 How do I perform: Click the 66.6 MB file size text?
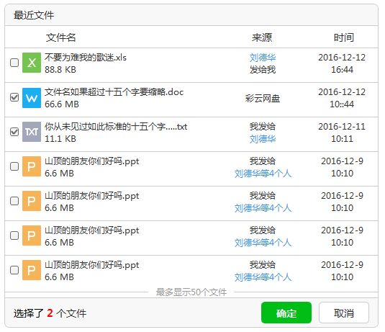click(x=62, y=104)
